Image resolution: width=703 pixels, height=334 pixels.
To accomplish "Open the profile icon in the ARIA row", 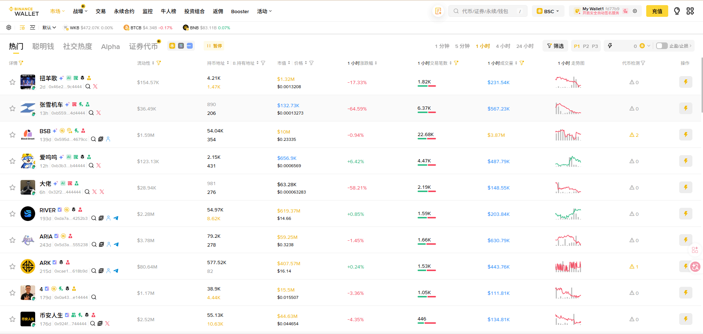I will point(109,245).
